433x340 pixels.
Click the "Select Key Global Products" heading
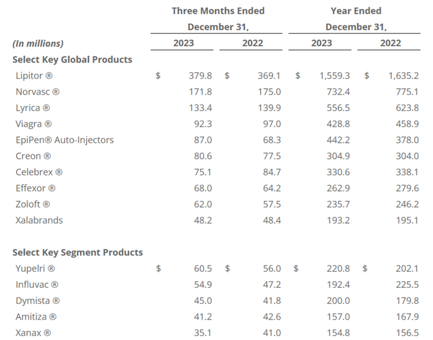pyautogui.click(x=72, y=60)
